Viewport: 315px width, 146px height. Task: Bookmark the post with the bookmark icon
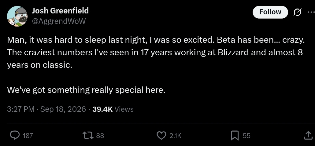pyautogui.click(x=235, y=135)
